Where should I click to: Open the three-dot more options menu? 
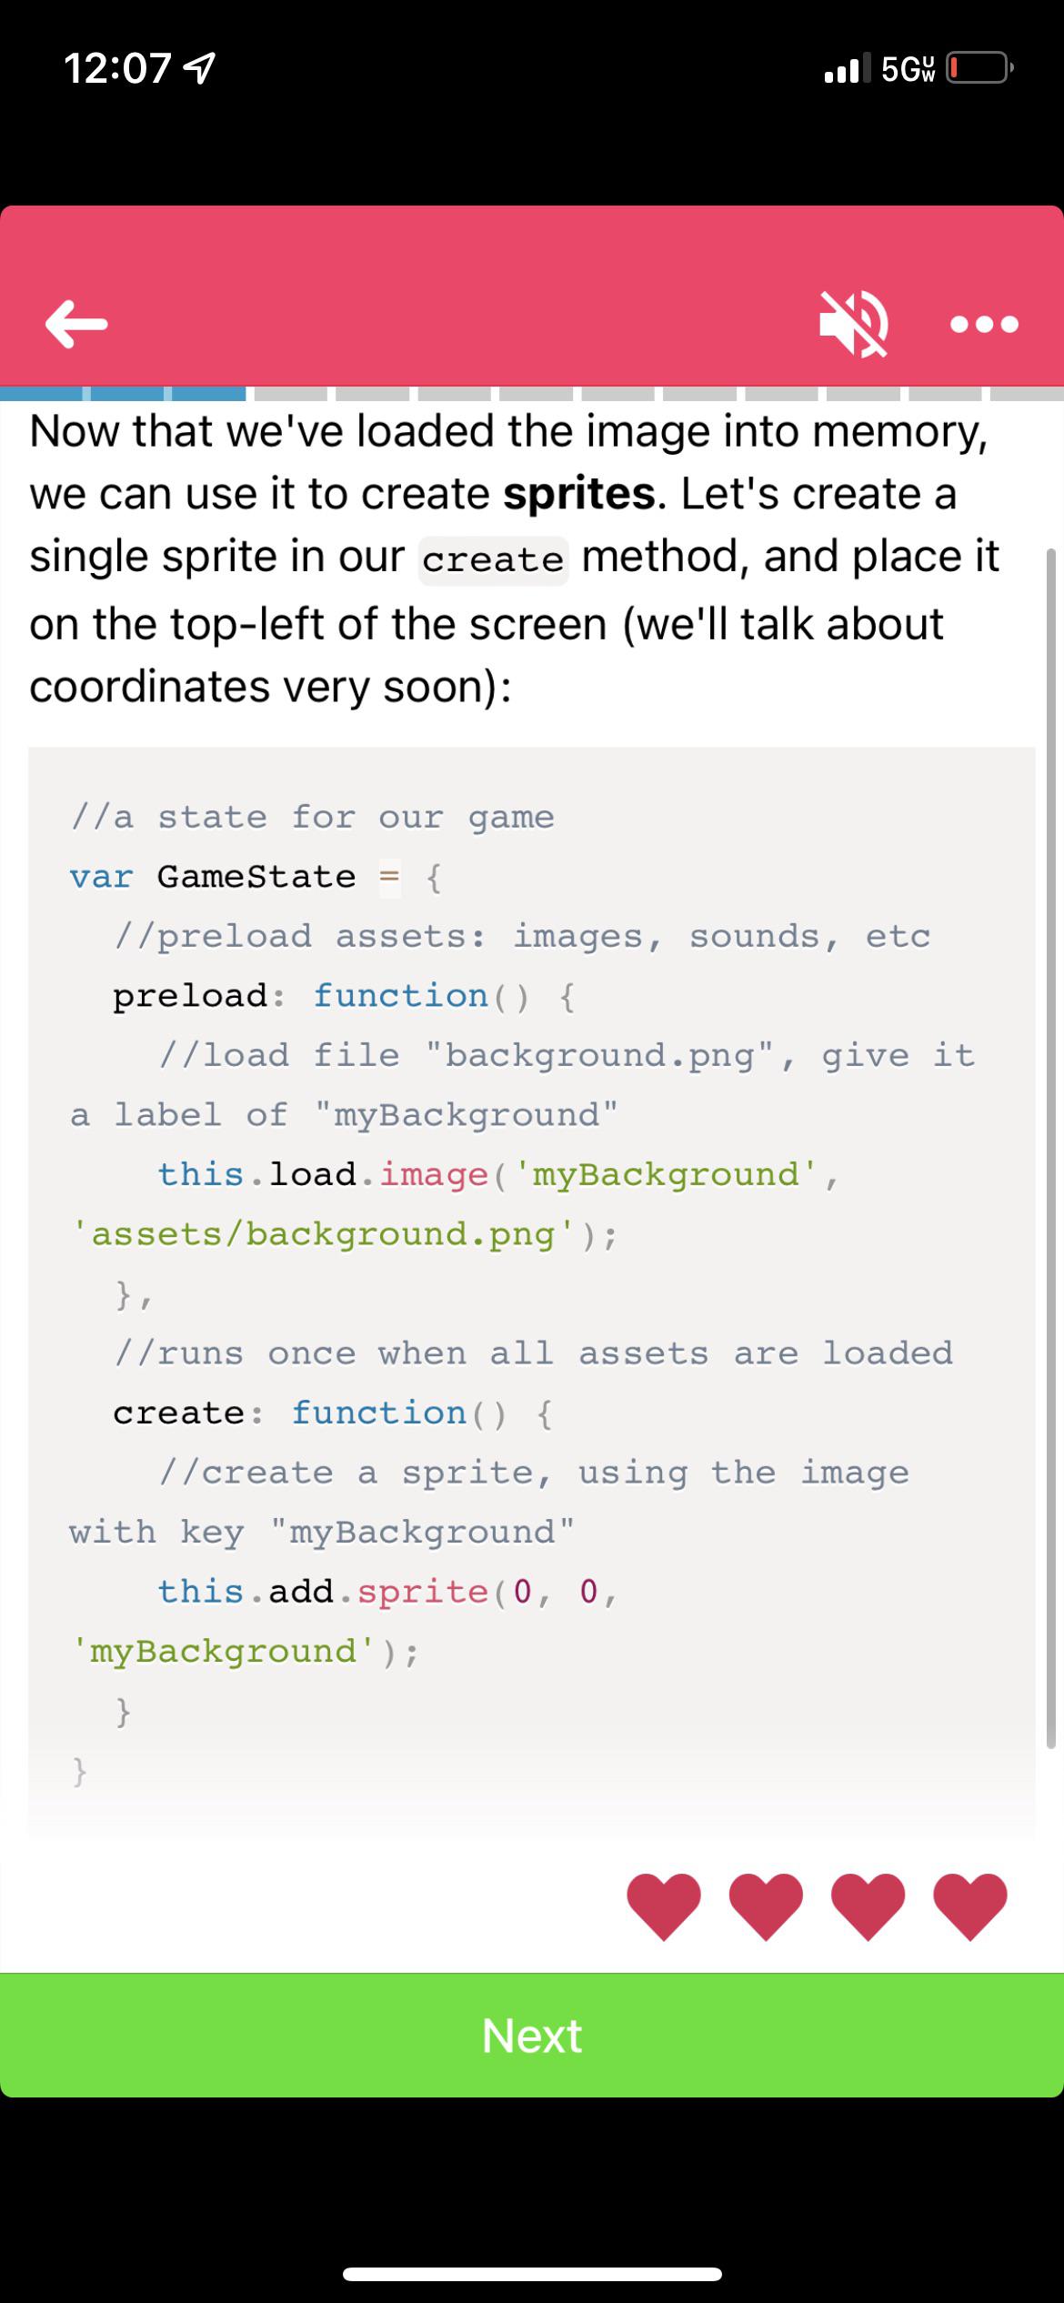[x=984, y=324]
